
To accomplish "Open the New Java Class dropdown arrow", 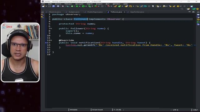I will (x=122, y=6).
